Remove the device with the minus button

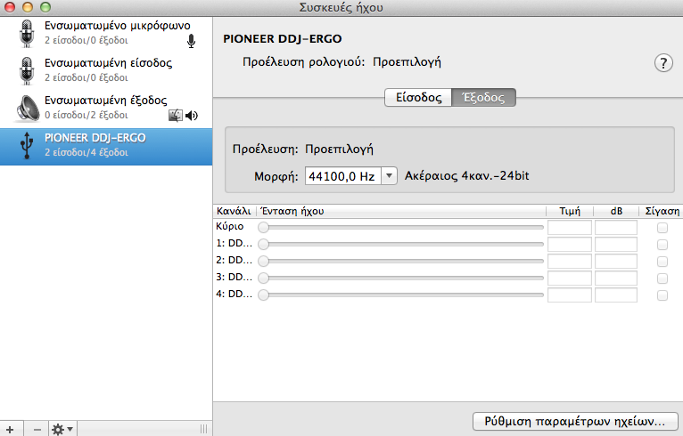pos(37,430)
